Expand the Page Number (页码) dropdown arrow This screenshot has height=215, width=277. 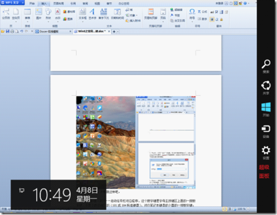coord(163,22)
